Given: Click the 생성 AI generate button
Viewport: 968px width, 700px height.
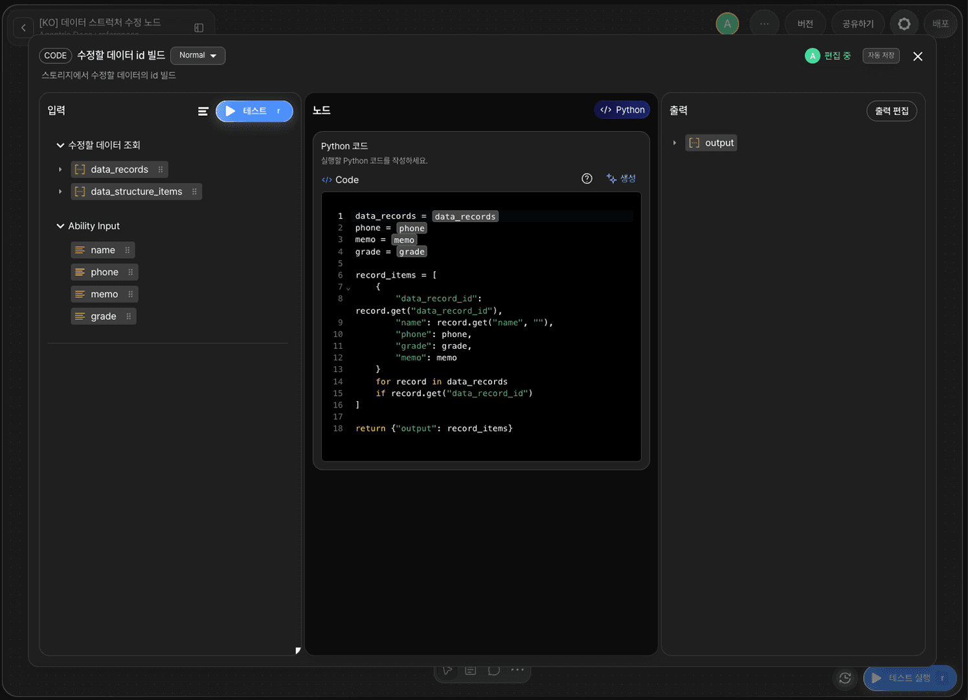Looking at the screenshot, I should 621,179.
